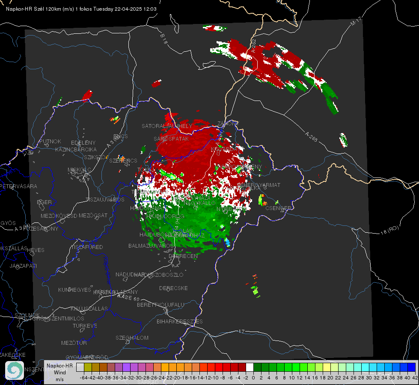The image size is (419, 385).
Task: Select the MEZŐTÚR label
Action: click(74, 343)
